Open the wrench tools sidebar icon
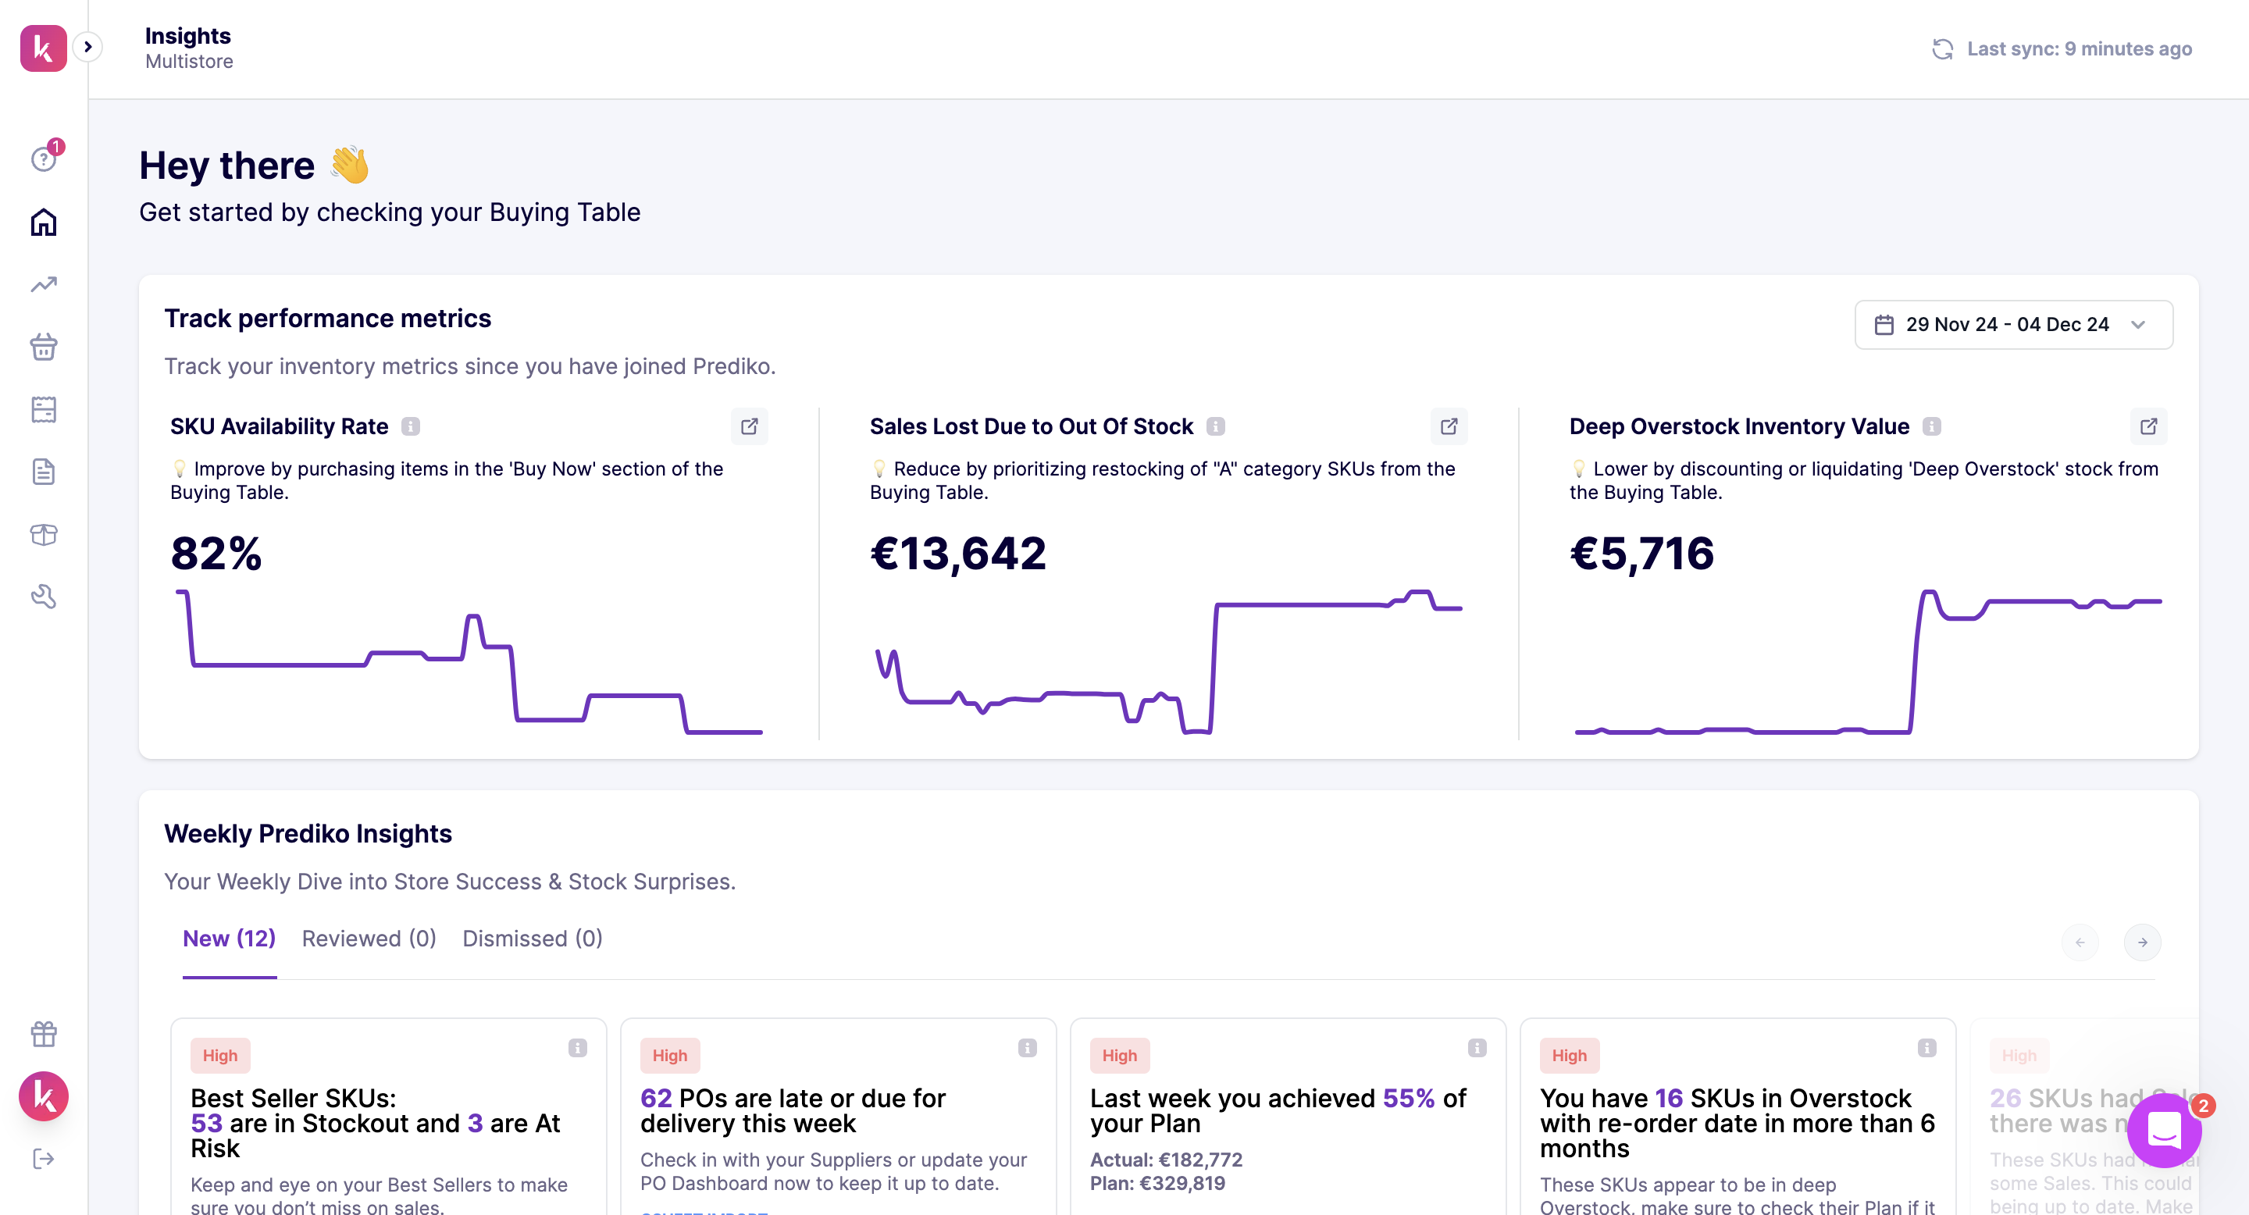 pyautogui.click(x=44, y=597)
